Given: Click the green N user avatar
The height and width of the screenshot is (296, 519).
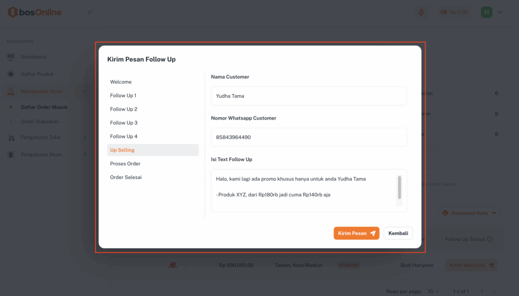Looking at the screenshot, I should point(487,12).
